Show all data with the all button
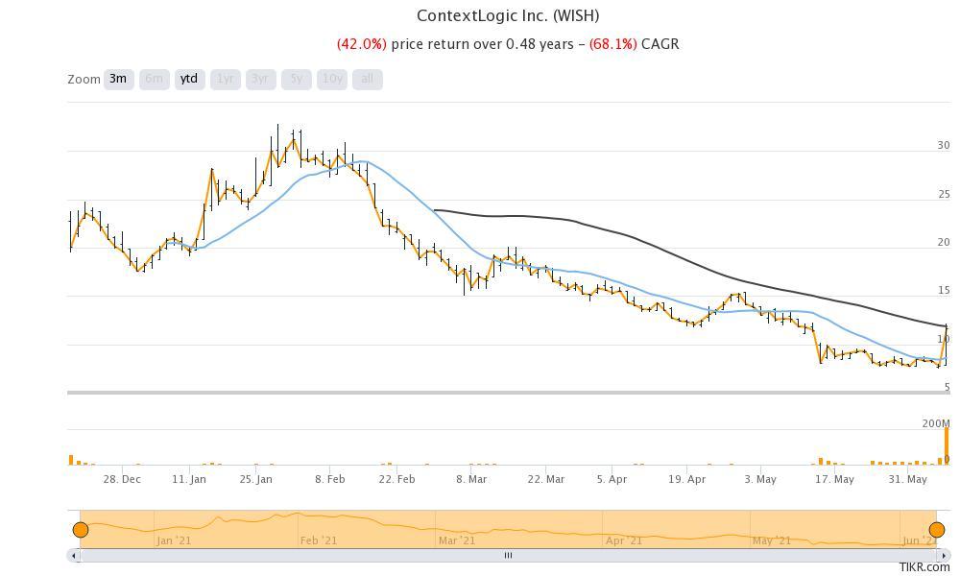Image resolution: width=960 pixels, height=576 pixels. (x=368, y=79)
